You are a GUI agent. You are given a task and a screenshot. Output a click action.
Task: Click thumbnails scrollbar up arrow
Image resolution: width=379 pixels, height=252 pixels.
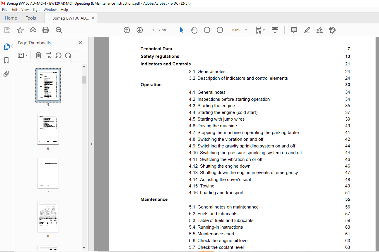(84, 67)
